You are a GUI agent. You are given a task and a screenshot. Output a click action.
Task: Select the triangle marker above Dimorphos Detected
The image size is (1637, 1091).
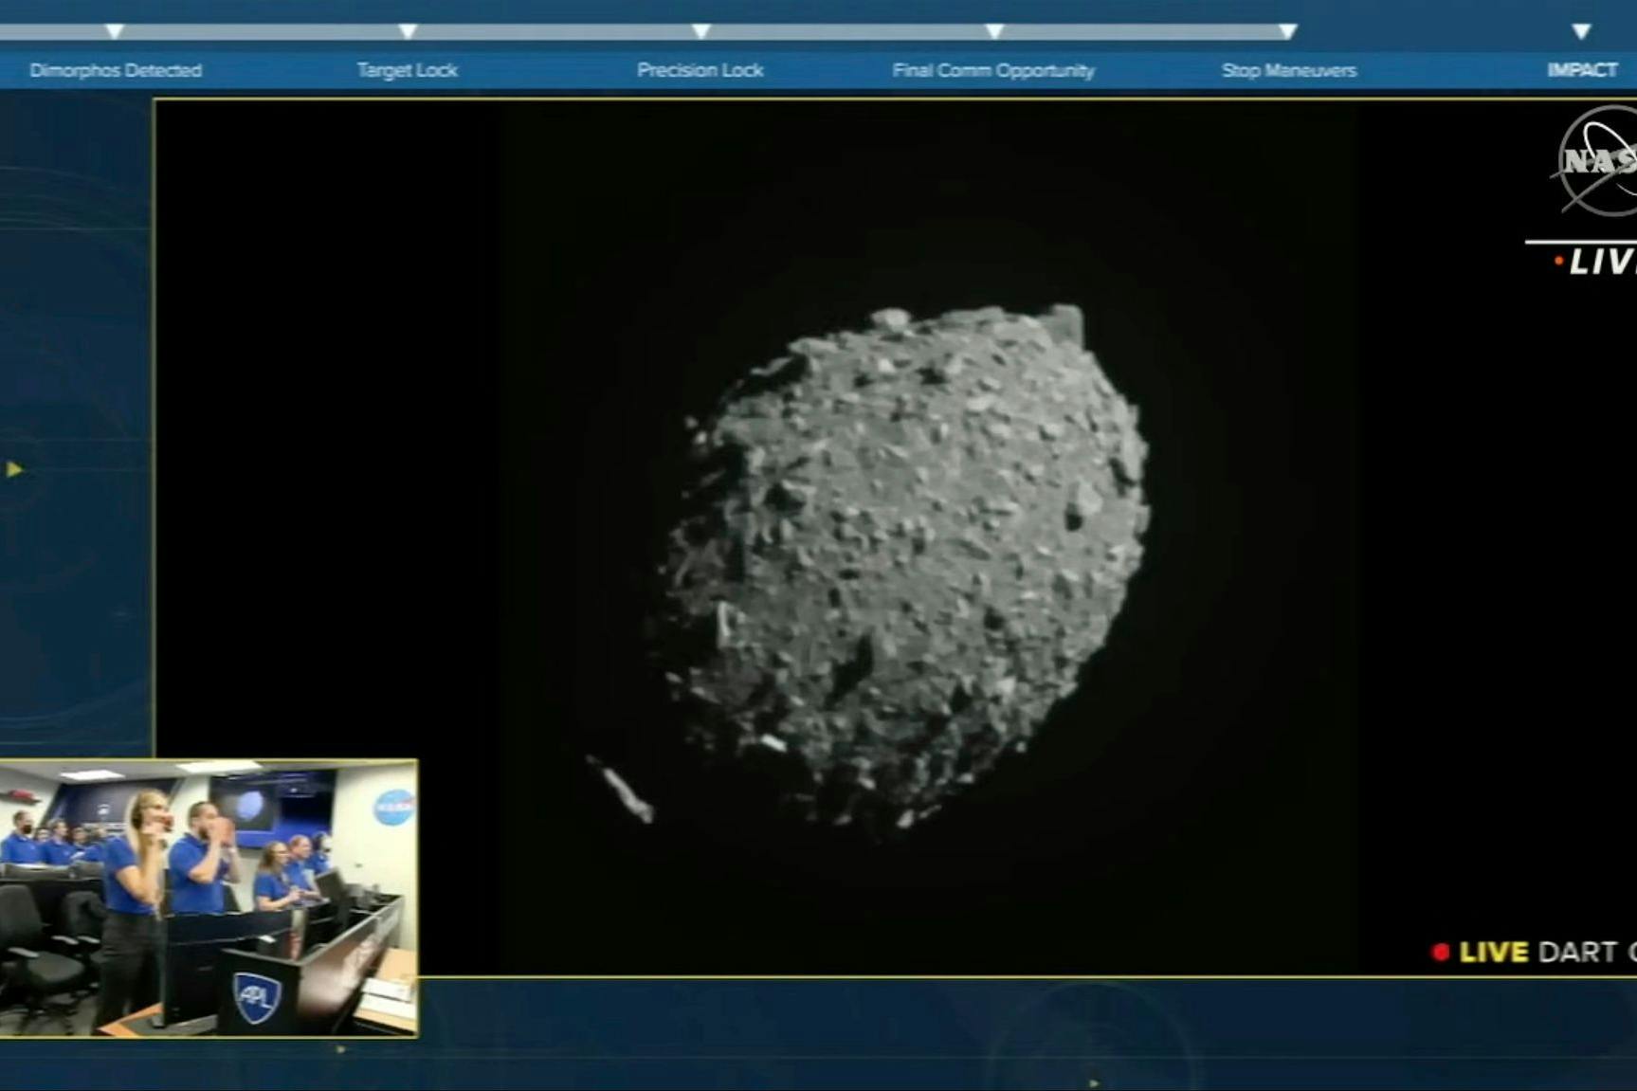pos(116,30)
